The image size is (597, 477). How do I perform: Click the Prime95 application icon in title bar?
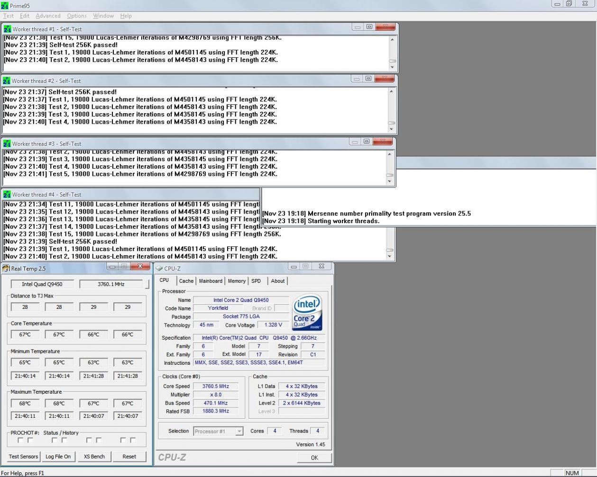tap(4, 6)
